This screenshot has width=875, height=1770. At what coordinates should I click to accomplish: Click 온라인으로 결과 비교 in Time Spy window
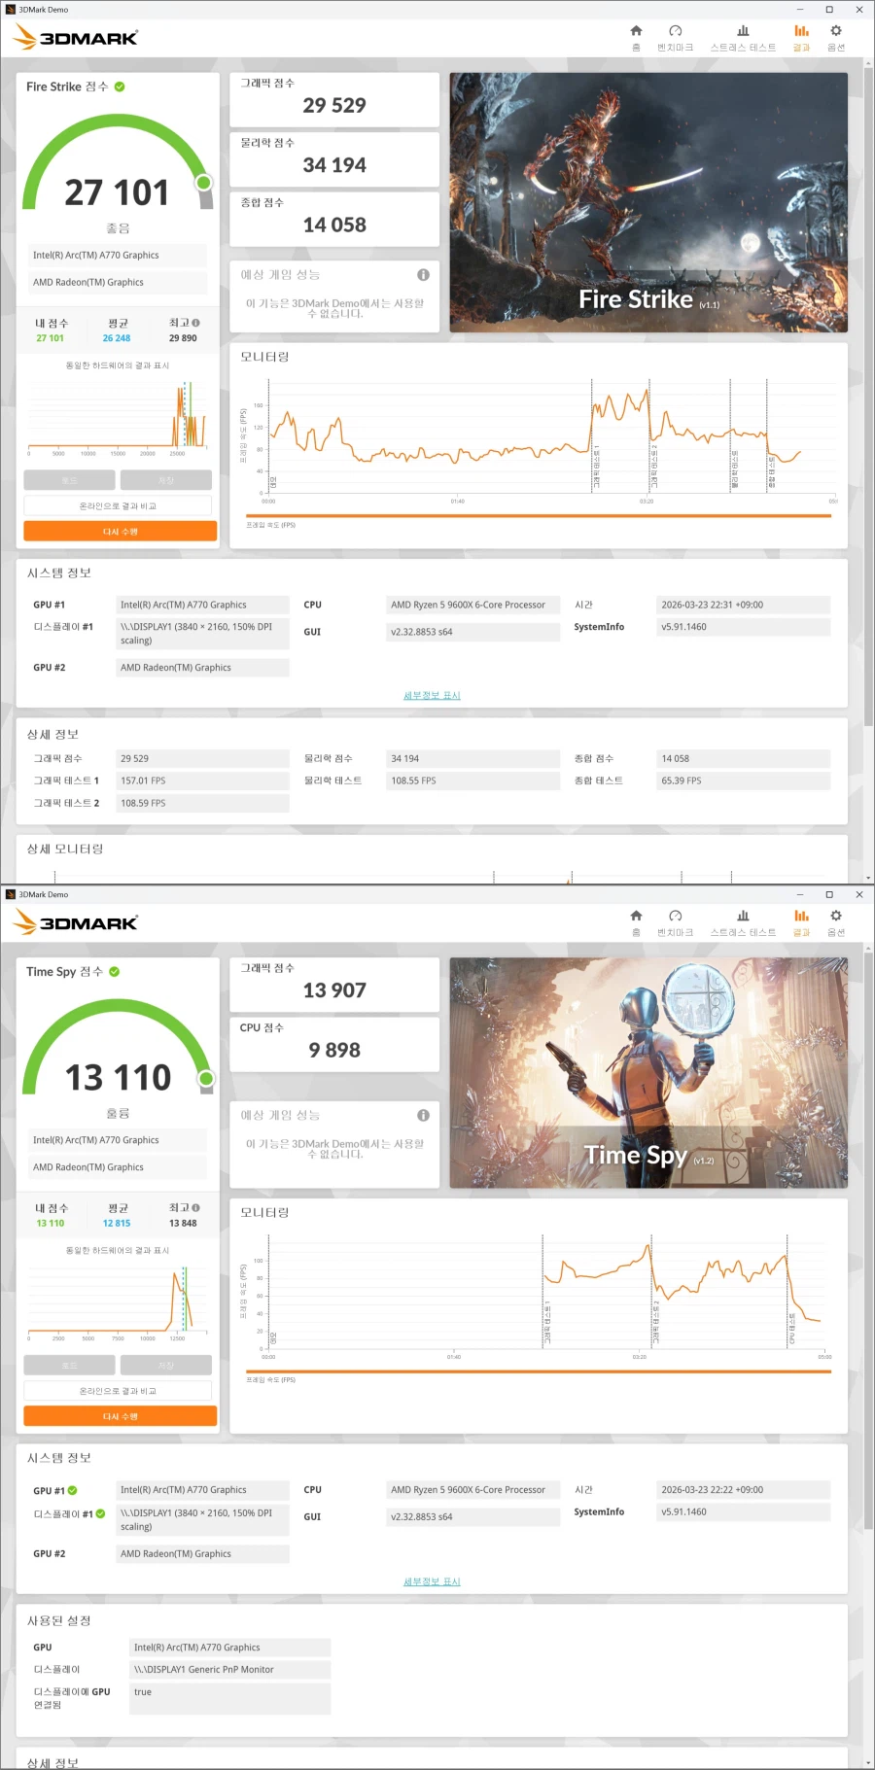[x=118, y=1391]
